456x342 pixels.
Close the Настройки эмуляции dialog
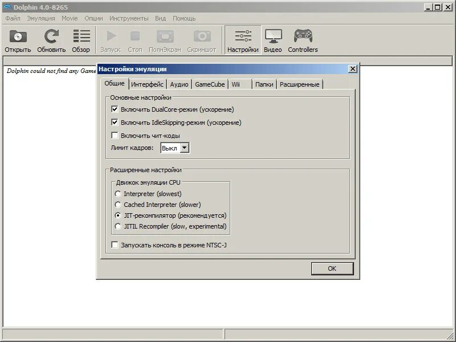tap(352, 69)
